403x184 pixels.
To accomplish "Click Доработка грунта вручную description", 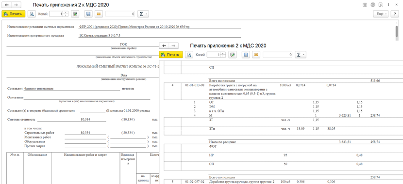I will pyautogui.click(x=242, y=182).
